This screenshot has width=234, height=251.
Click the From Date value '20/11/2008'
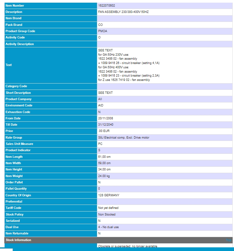[x=106, y=118]
